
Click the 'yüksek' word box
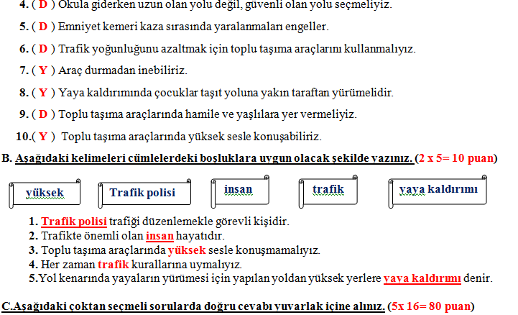45,193
